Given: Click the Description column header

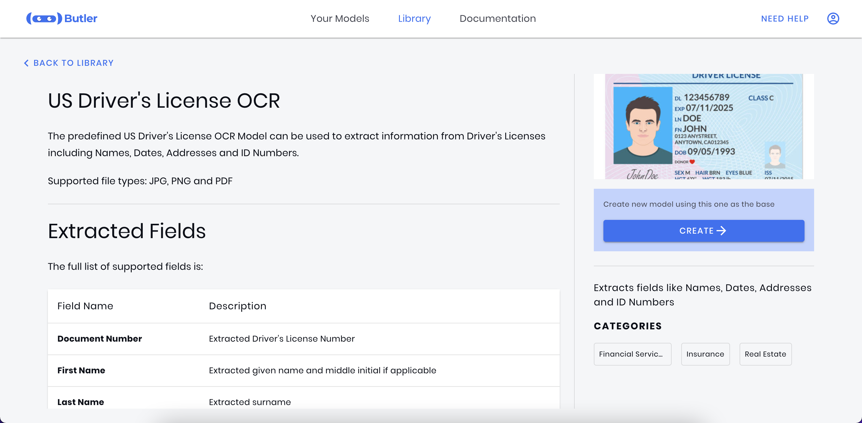Looking at the screenshot, I should 238,306.
